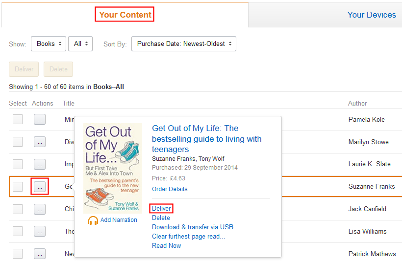402x263 pixels.
Task: Click the Get Out of My Life cover thumbnail
Action: click(113, 168)
